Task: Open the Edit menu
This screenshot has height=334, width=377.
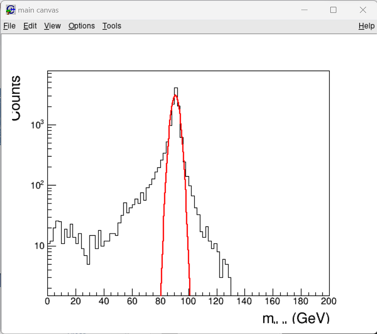Action: 30,26
